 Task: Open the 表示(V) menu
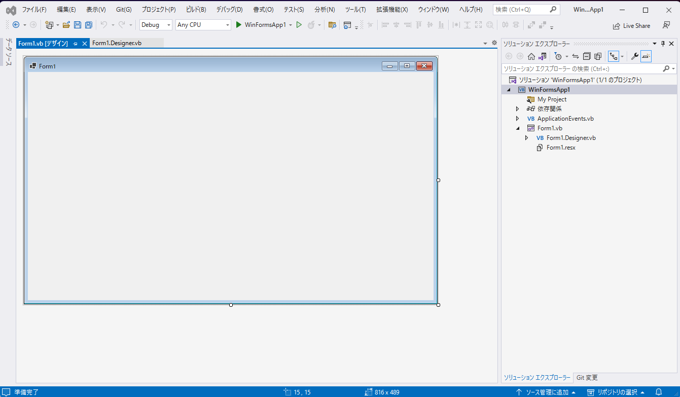tap(96, 10)
